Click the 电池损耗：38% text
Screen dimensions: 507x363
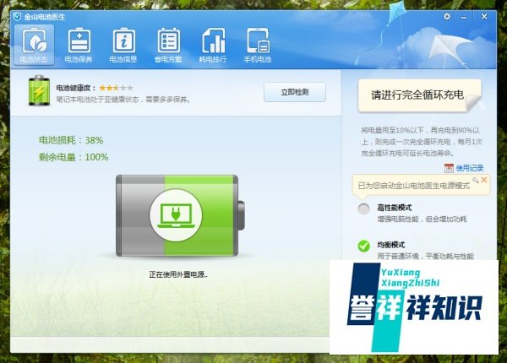pos(71,140)
